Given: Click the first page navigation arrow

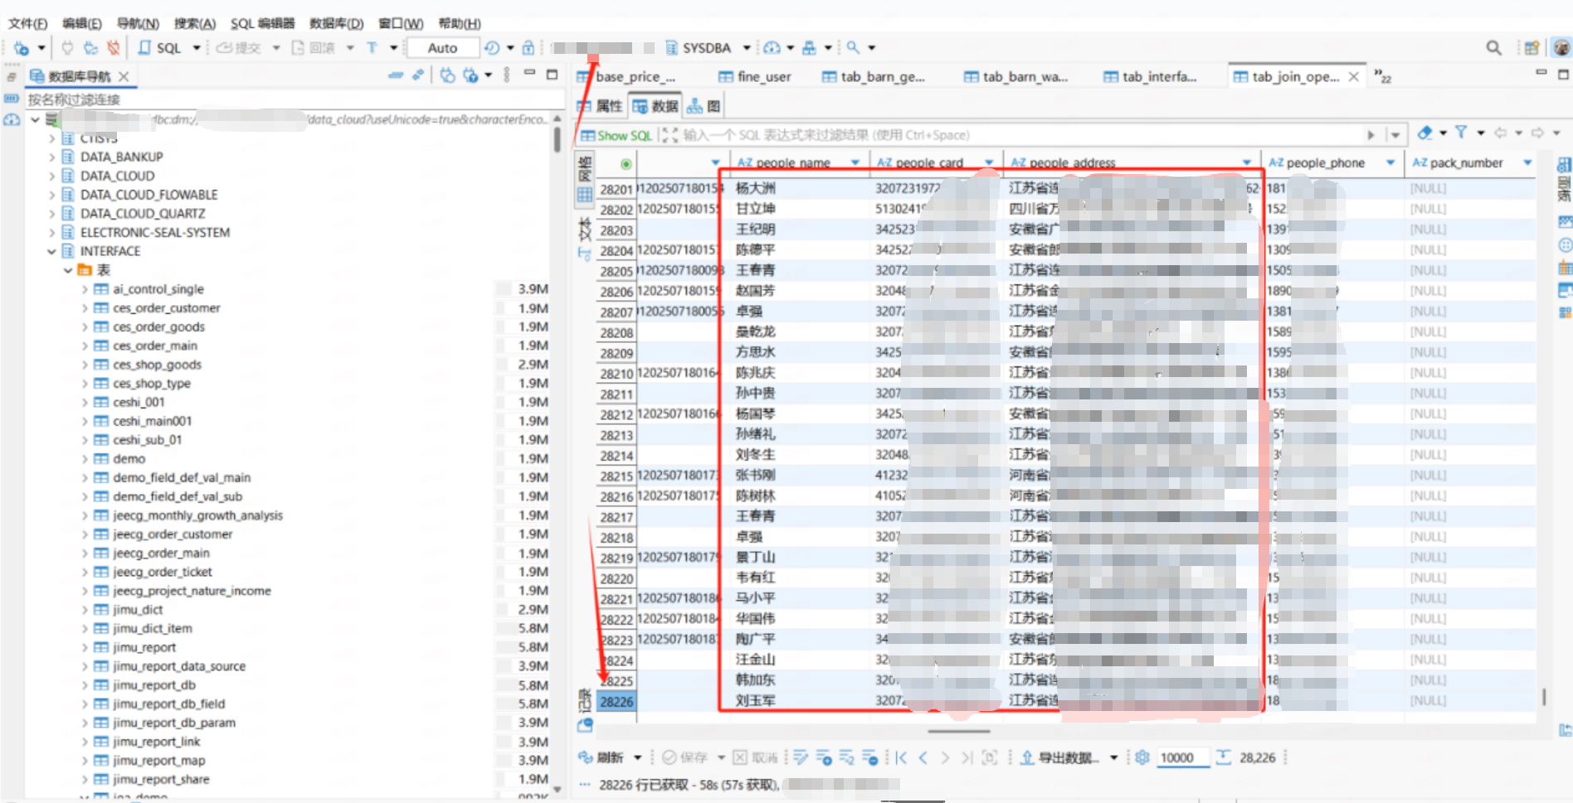Looking at the screenshot, I should click(901, 757).
